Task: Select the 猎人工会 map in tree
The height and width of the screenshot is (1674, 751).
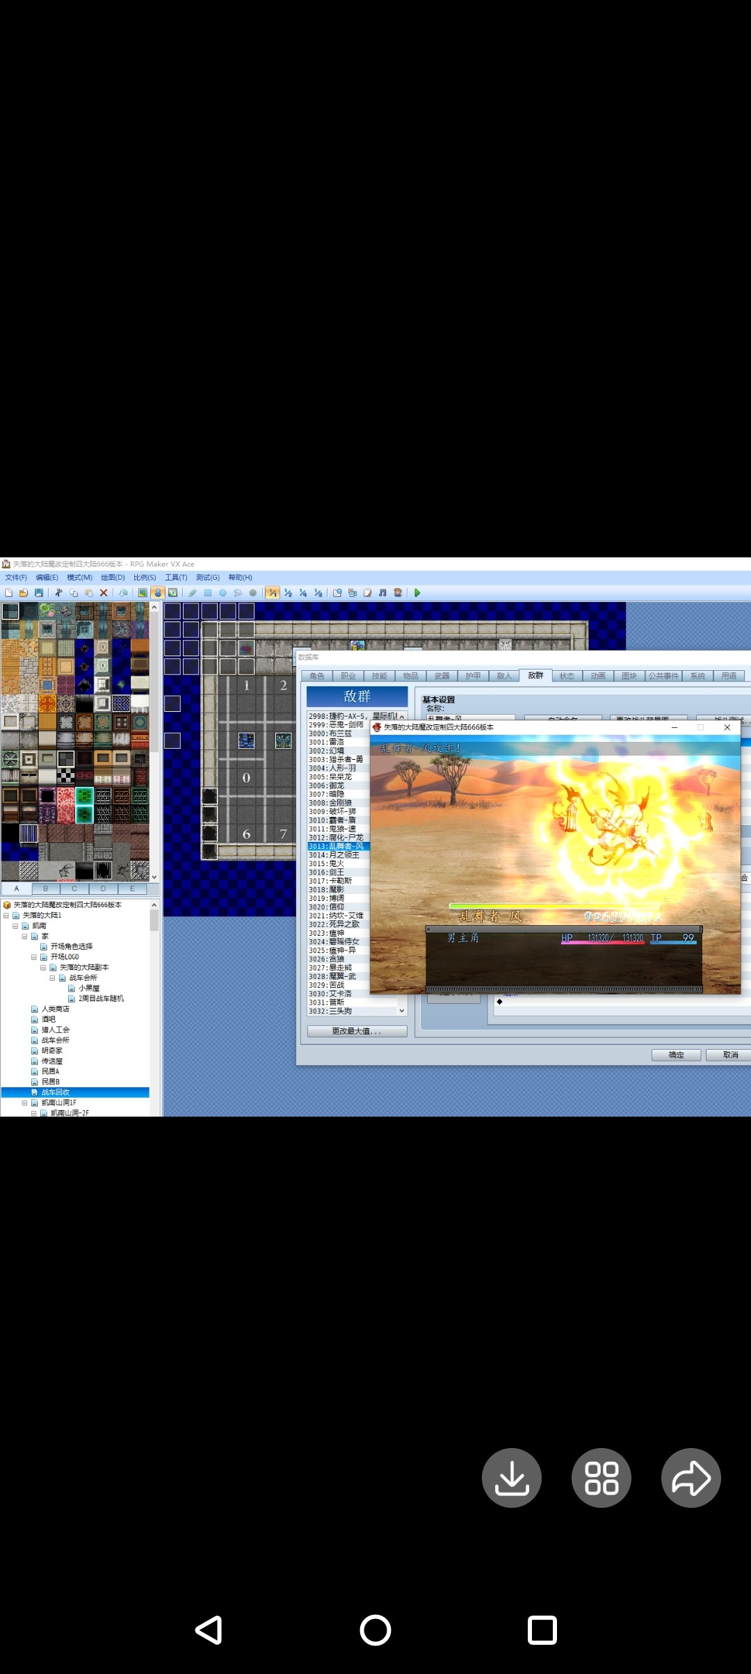Action: pyautogui.click(x=56, y=1030)
